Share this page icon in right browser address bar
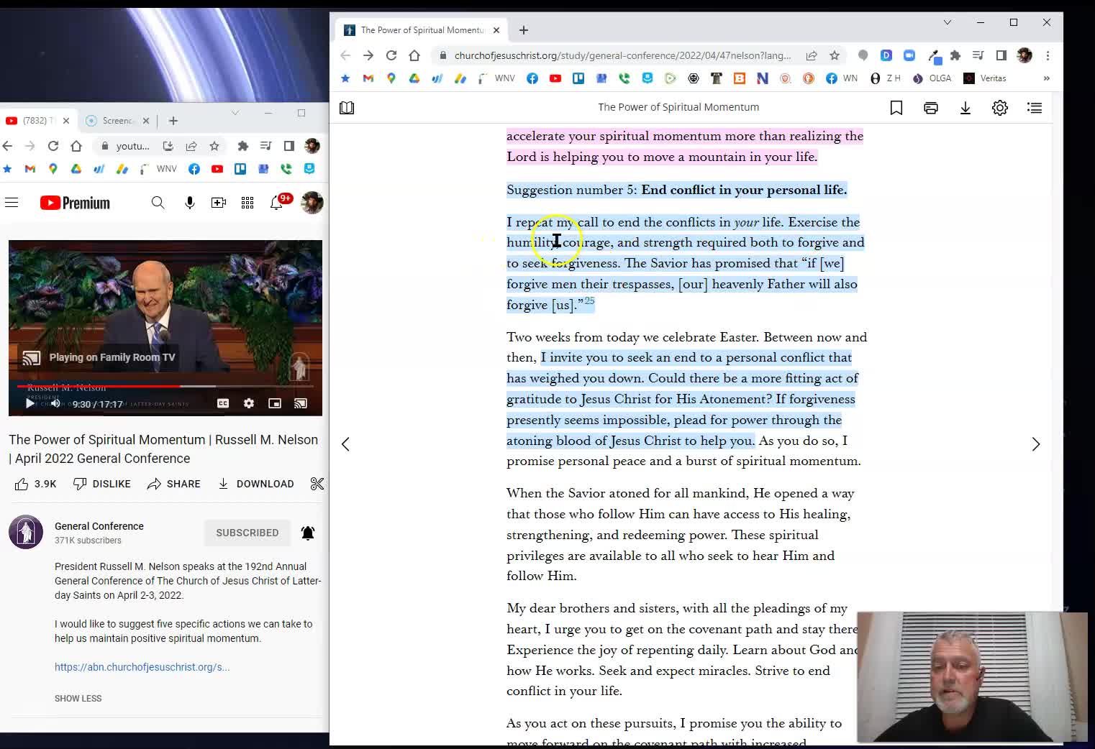 click(x=812, y=55)
